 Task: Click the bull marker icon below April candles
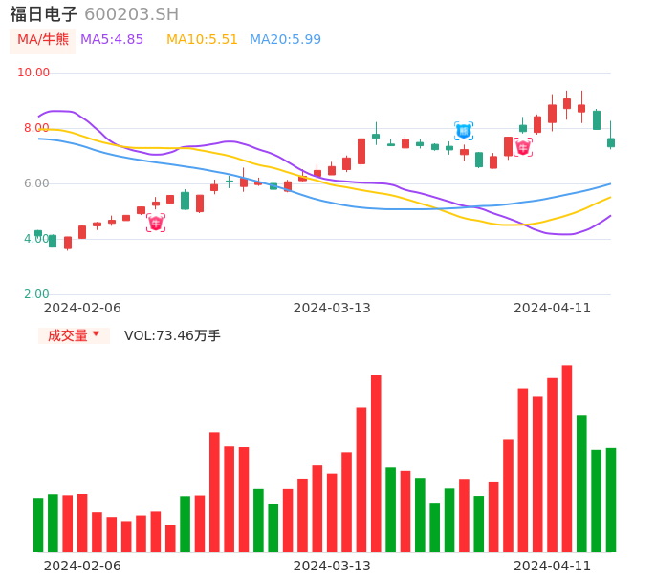tap(523, 147)
